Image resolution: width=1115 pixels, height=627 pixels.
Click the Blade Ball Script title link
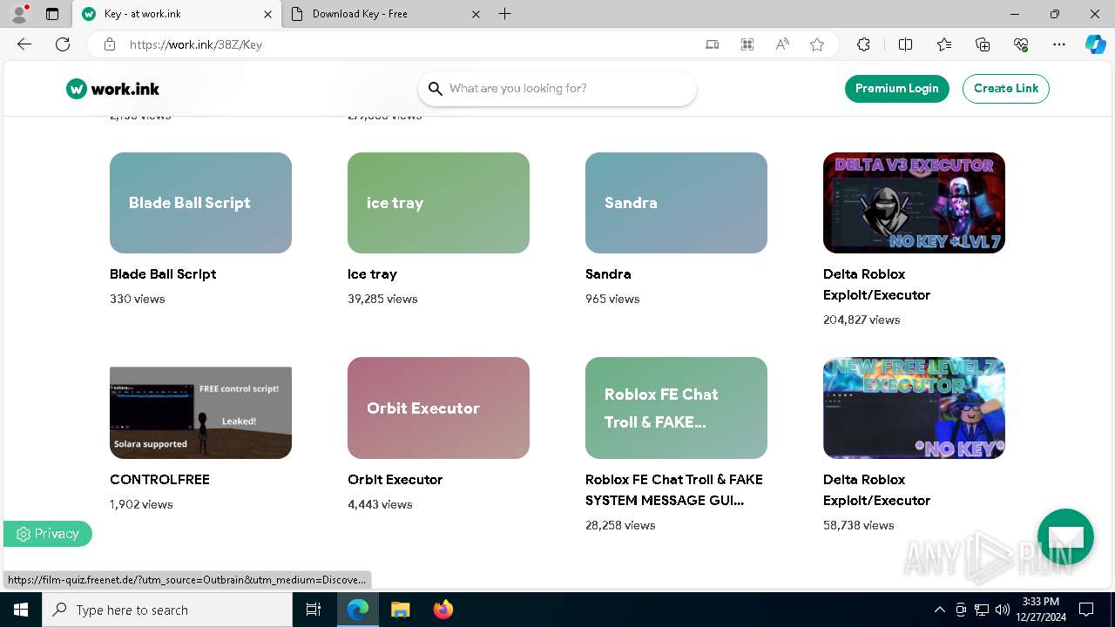click(x=163, y=273)
